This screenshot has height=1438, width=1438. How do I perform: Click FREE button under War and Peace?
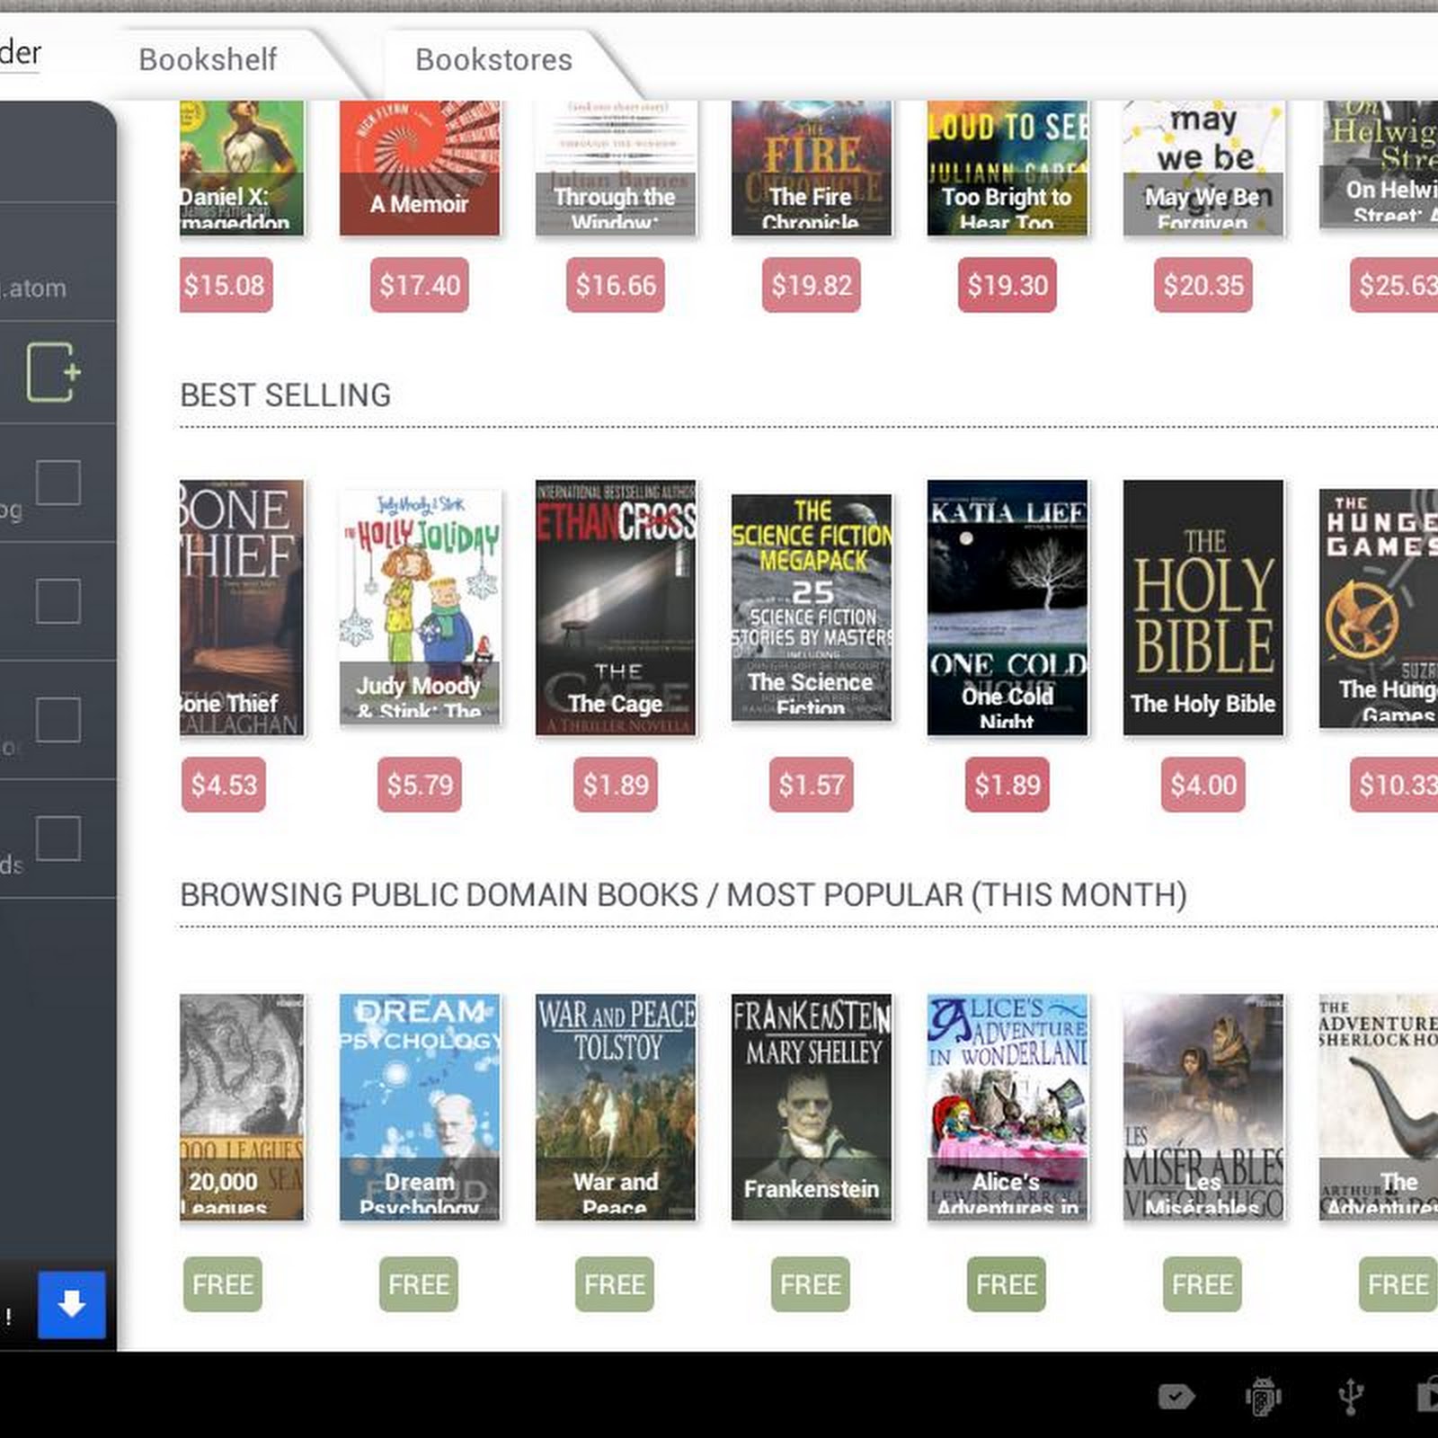point(615,1284)
